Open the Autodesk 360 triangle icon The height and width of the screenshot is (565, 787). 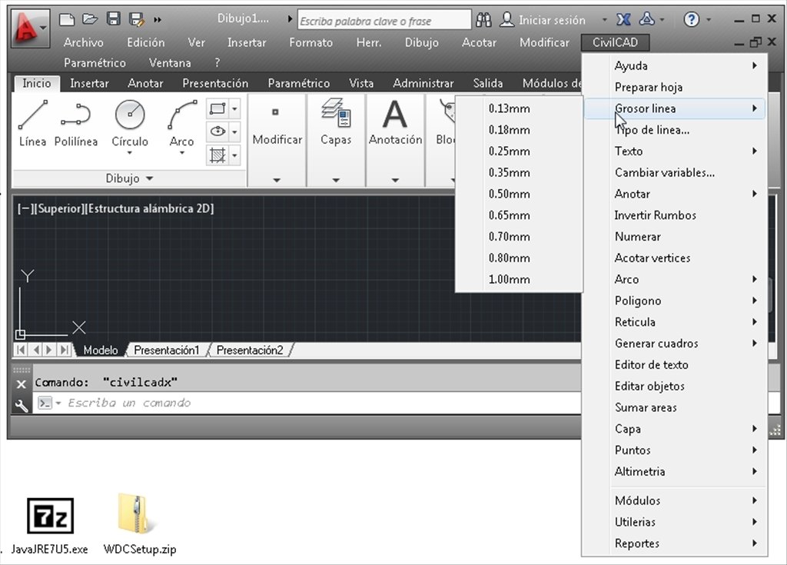[646, 19]
